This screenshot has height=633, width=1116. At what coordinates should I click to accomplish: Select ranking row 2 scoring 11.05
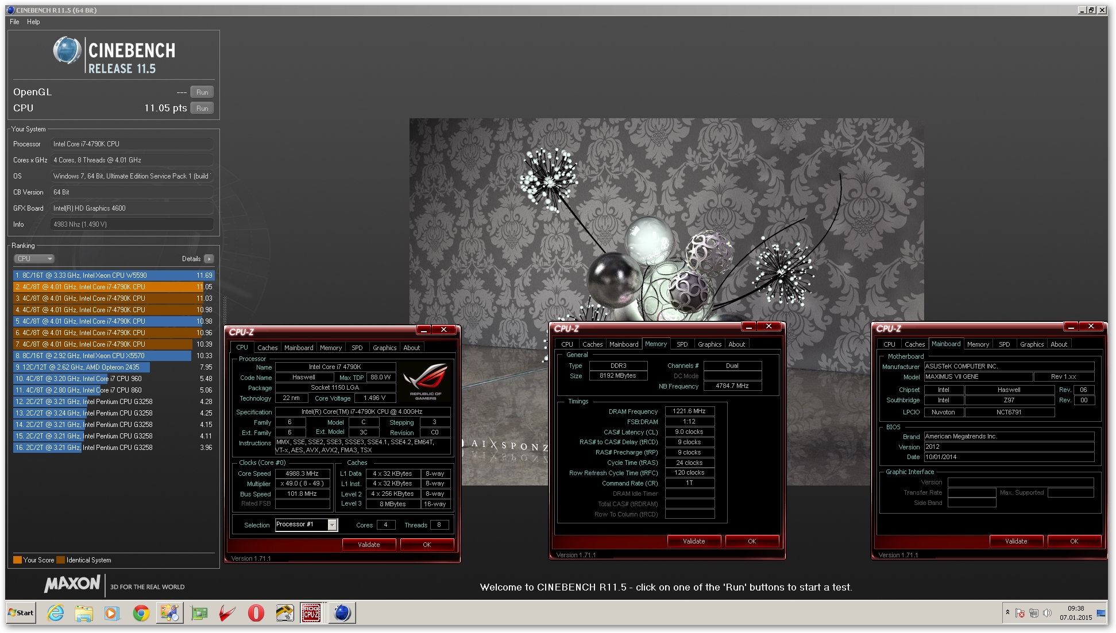pyautogui.click(x=114, y=287)
